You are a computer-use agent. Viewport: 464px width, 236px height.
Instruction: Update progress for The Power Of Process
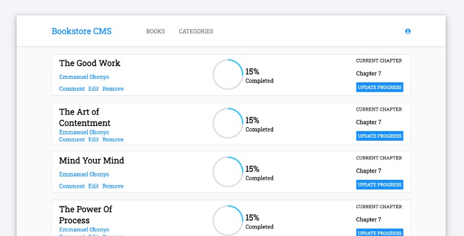(x=380, y=233)
